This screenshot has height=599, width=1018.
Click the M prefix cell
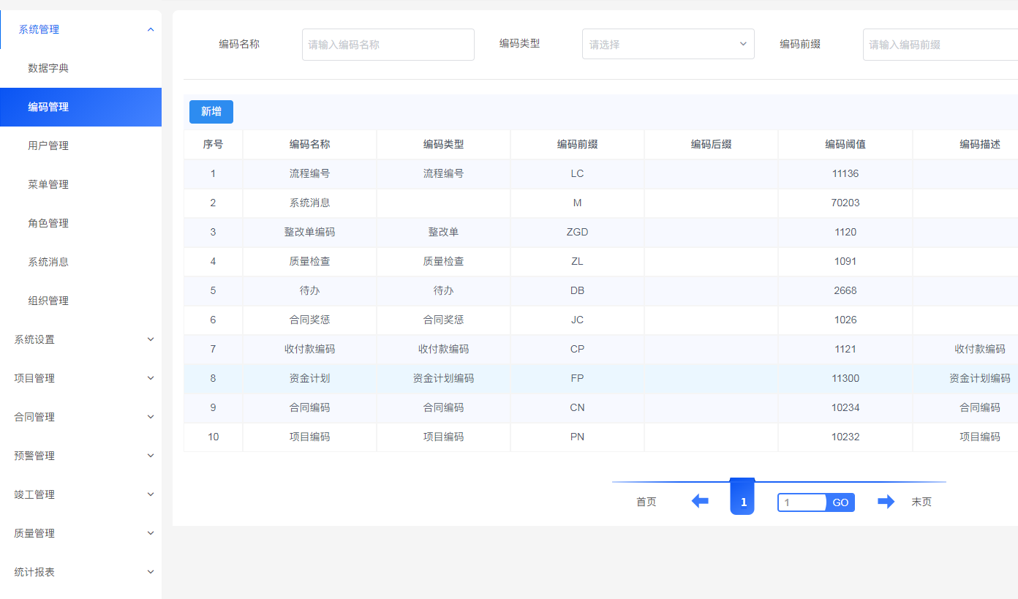[x=578, y=203]
